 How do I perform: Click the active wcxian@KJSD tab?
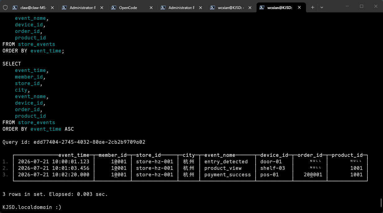tap(281, 7)
